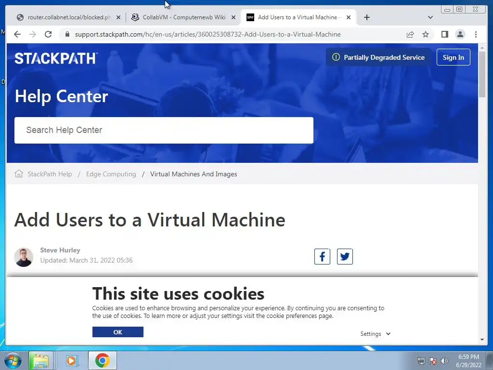
Task: Open Steve Hurley author name
Action: point(60,250)
